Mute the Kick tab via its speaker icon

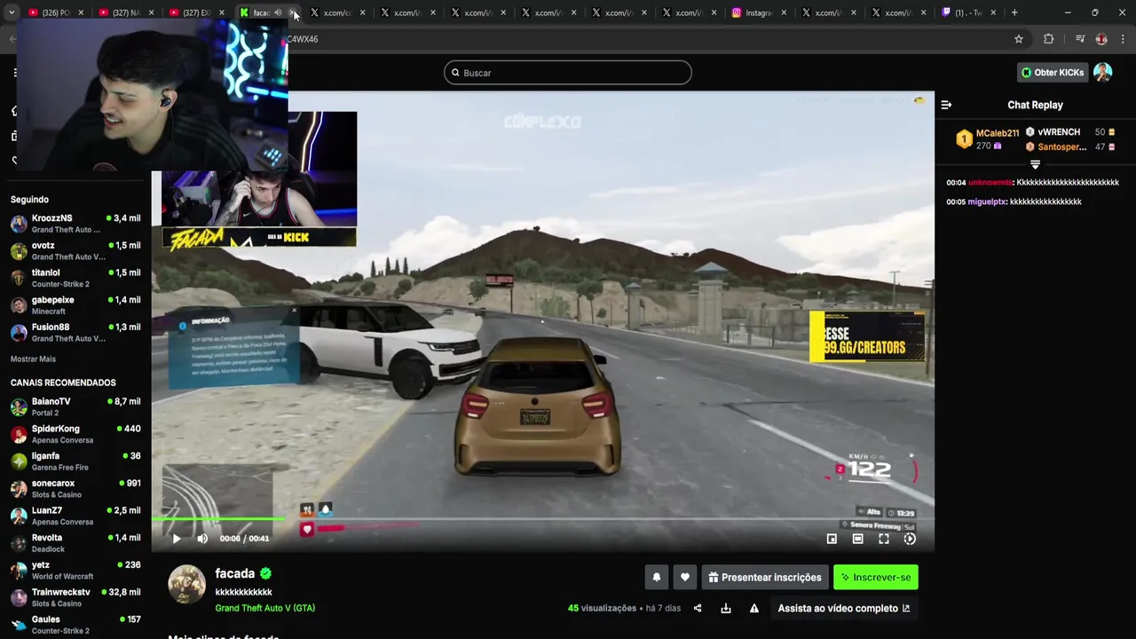(x=278, y=12)
